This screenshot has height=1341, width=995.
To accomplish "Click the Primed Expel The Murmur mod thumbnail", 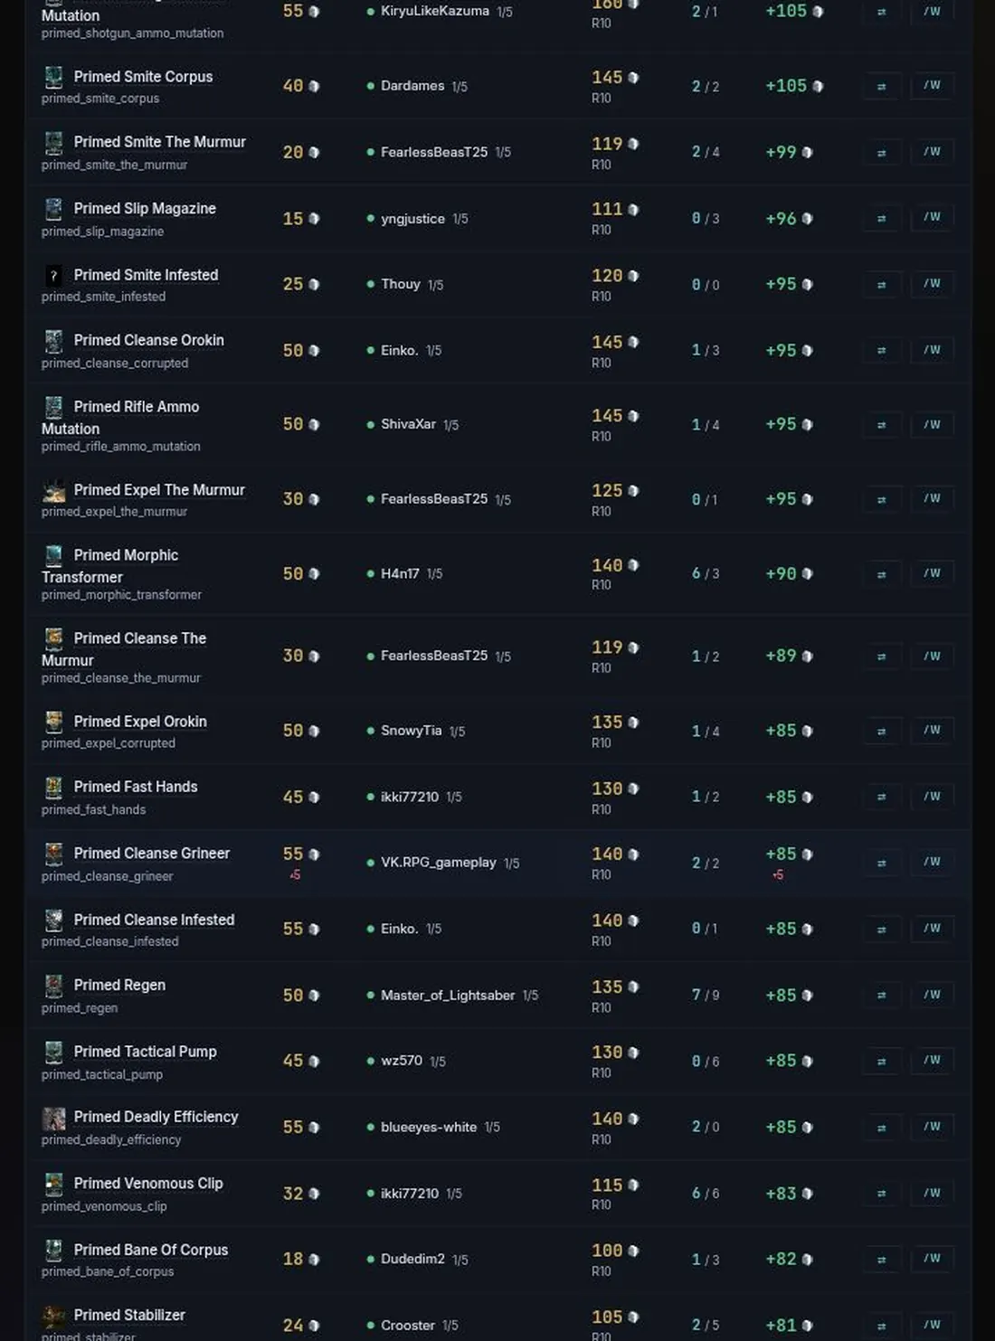I will pyautogui.click(x=53, y=491).
